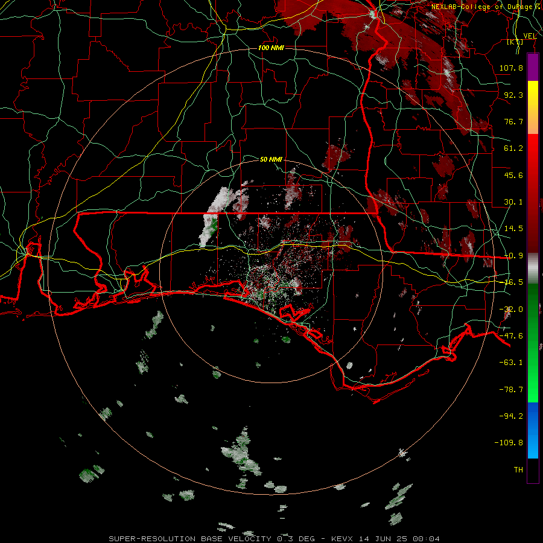The height and width of the screenshot is (543, 543).
Task: Click the NEXLAB-College of DuPage credit text
Action: pos(486,7)
